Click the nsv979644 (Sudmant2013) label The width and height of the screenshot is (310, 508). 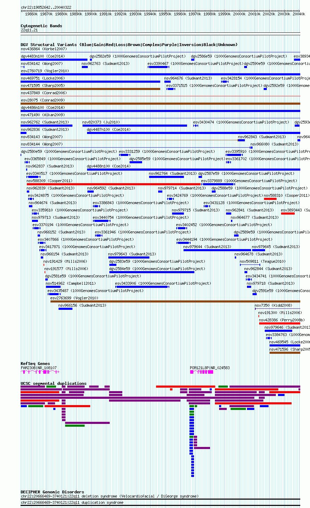pos(207,247)
